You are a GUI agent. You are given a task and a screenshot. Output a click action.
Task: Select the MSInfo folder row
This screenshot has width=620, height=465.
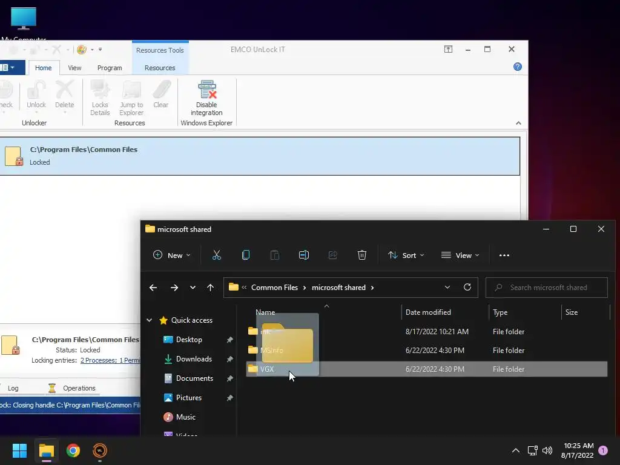click(x=427, y=351)
